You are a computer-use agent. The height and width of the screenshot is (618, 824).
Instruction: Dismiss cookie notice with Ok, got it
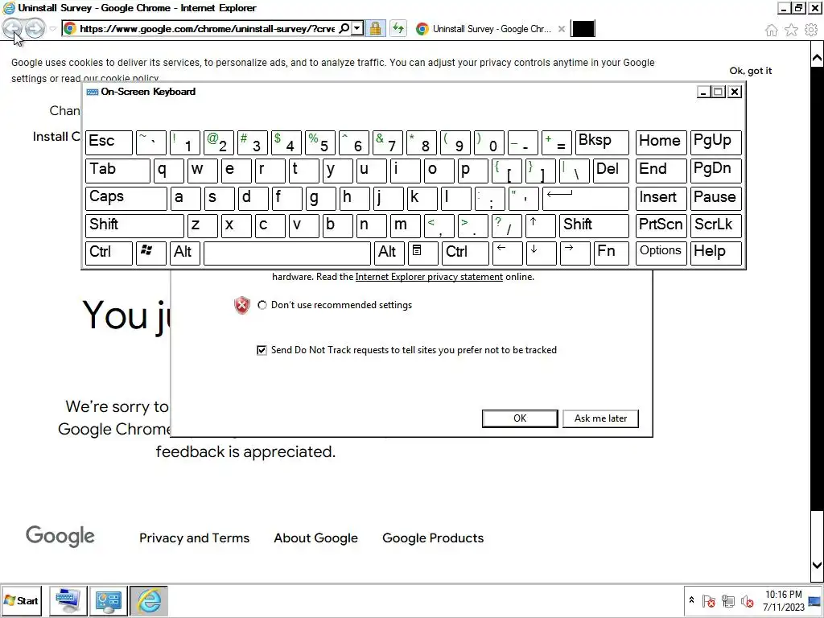[750, 71]
